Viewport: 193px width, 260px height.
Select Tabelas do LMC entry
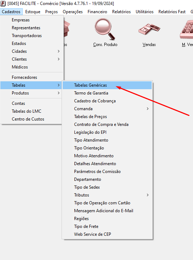31,111
